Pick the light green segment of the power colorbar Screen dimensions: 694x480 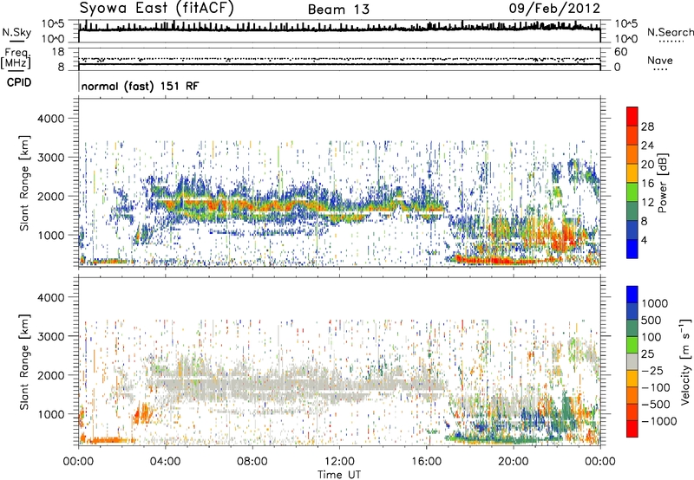(x=632, y=192)
